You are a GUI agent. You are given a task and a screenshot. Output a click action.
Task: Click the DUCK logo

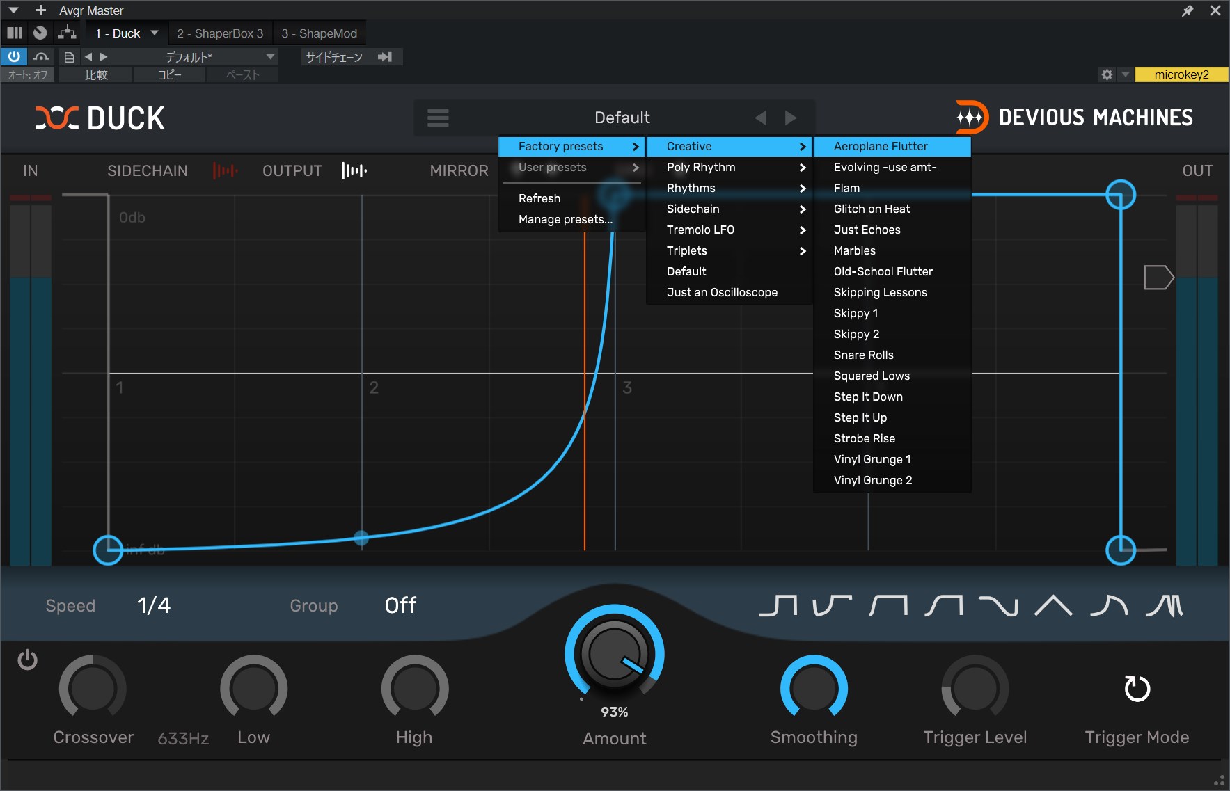tap(100, 118)
